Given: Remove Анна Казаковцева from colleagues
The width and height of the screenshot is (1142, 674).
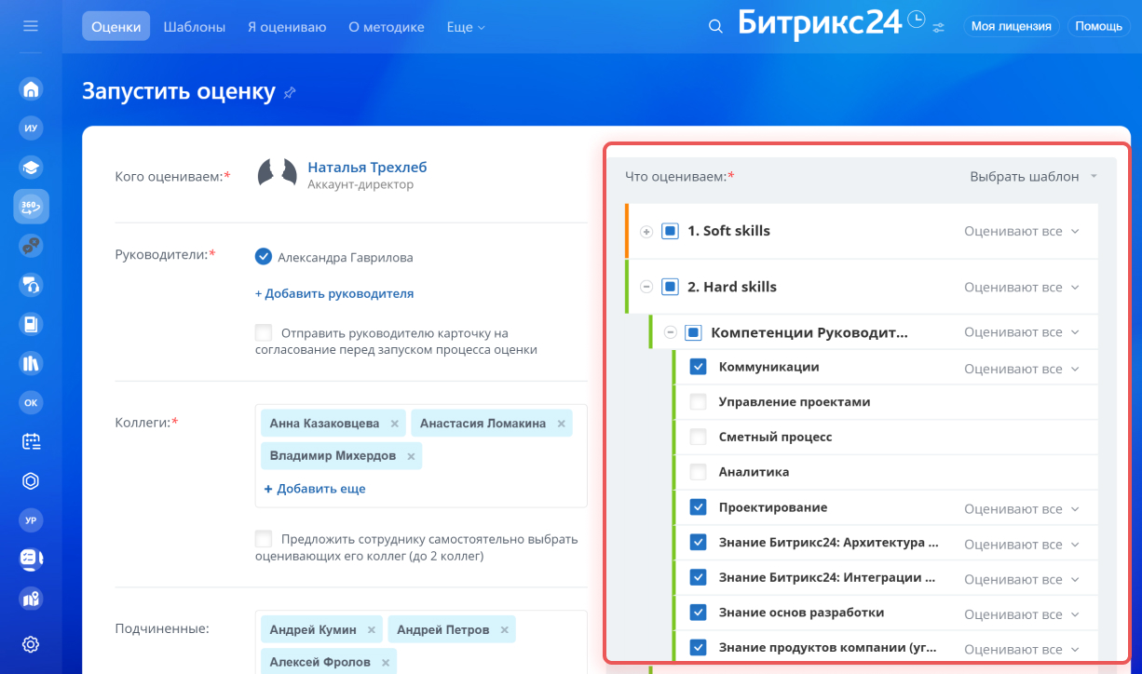Looking at the screenshot, I should tap(394, 424).
